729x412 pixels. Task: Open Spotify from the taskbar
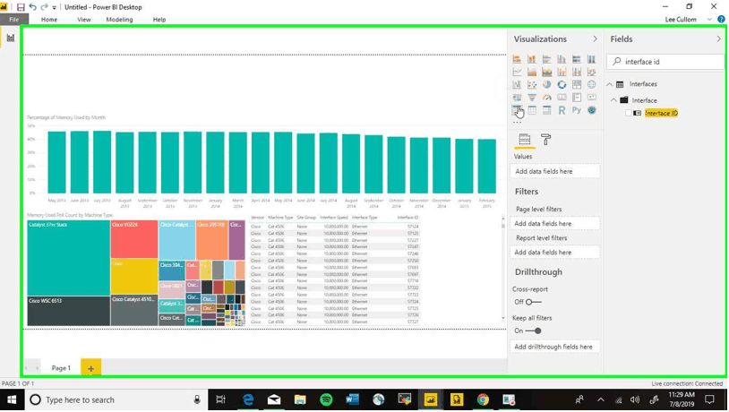[326, 399]
